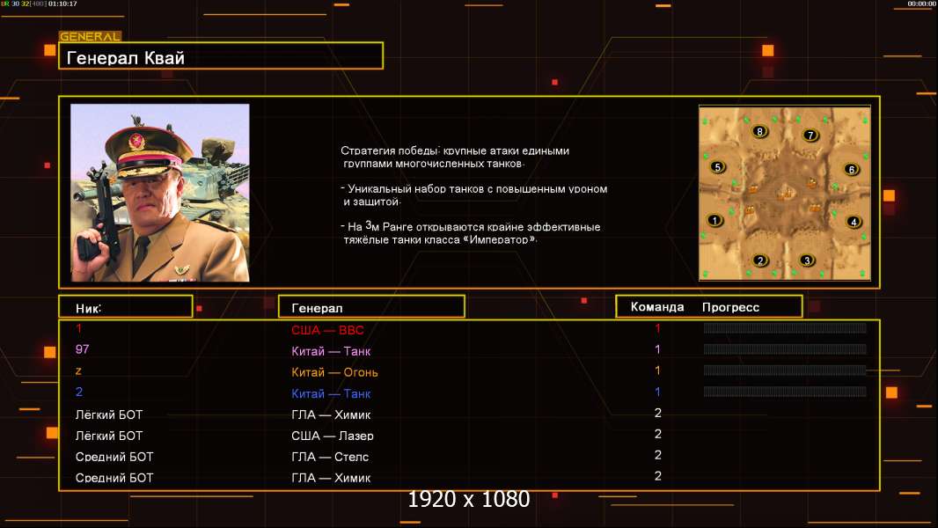Screen dimensions: 938x528
Task: Click start position 1 on the minimap
Action: pyautogui.click(x=714, y=221)
